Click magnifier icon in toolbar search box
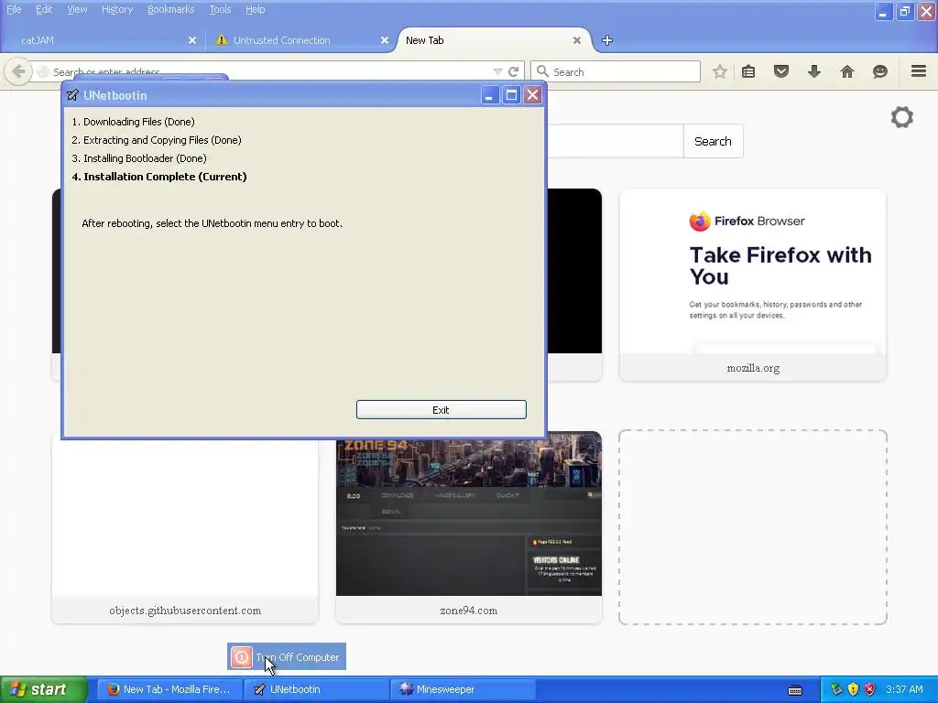 (542, 71)
